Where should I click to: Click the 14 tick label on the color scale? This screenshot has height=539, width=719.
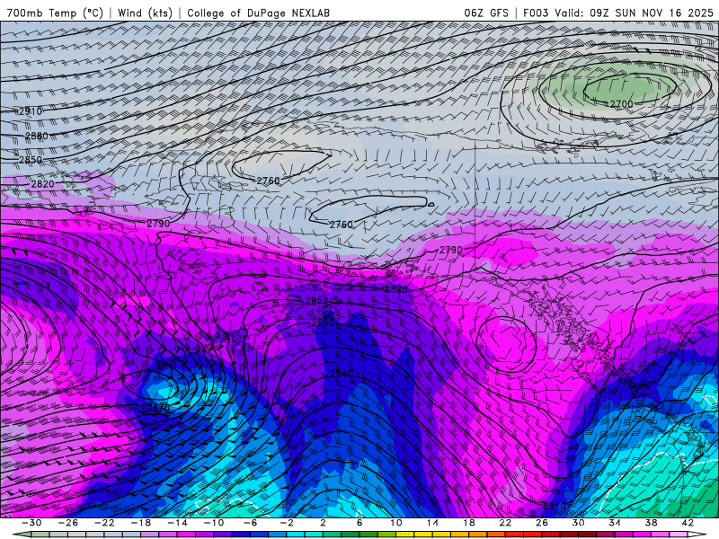pyautogui.click(x=432, y=523)
